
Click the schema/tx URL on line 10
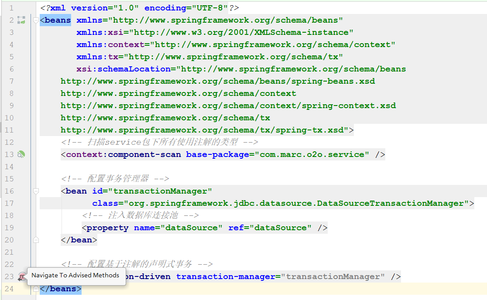tap(165, 118)
